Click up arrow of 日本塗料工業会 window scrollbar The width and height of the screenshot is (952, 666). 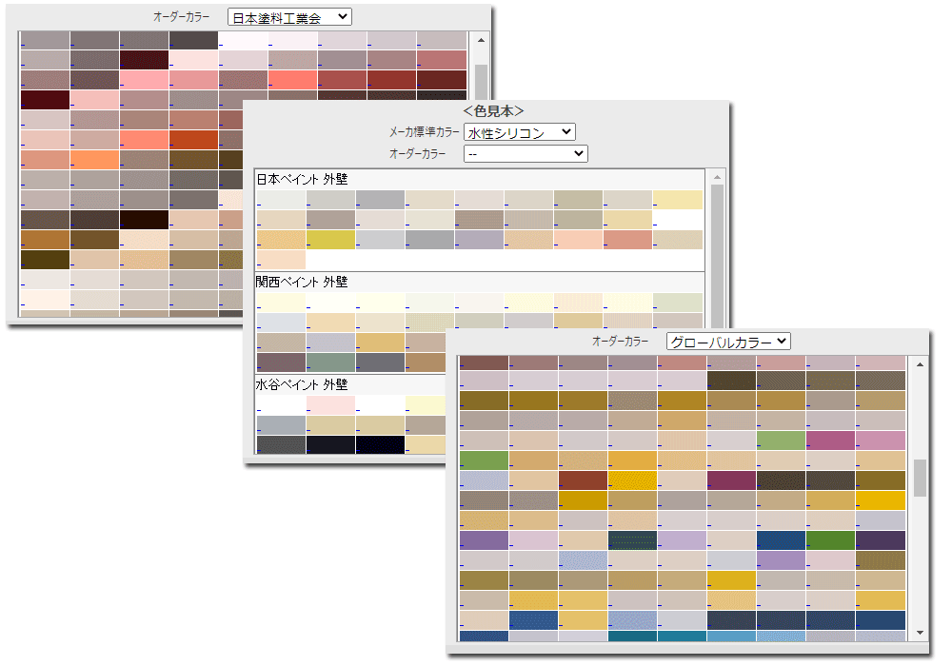pos(481,40)
